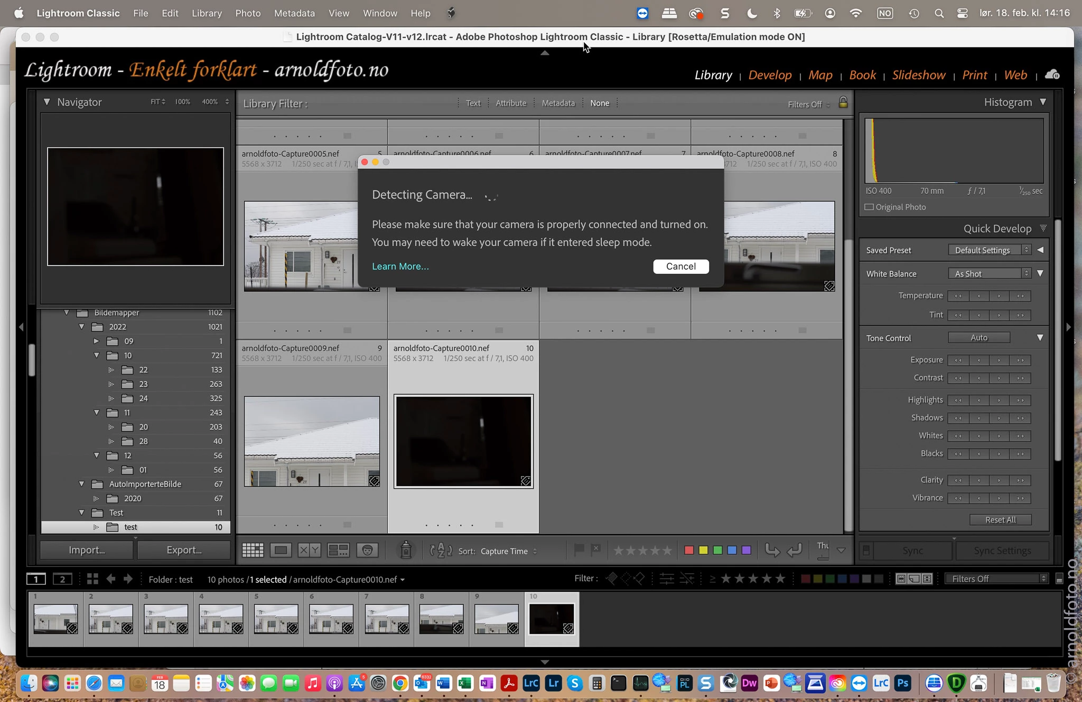Switch to the Develop module
1082x702 pixels.
[770, 75]
